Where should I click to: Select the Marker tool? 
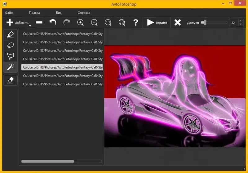tap(11, 35)
